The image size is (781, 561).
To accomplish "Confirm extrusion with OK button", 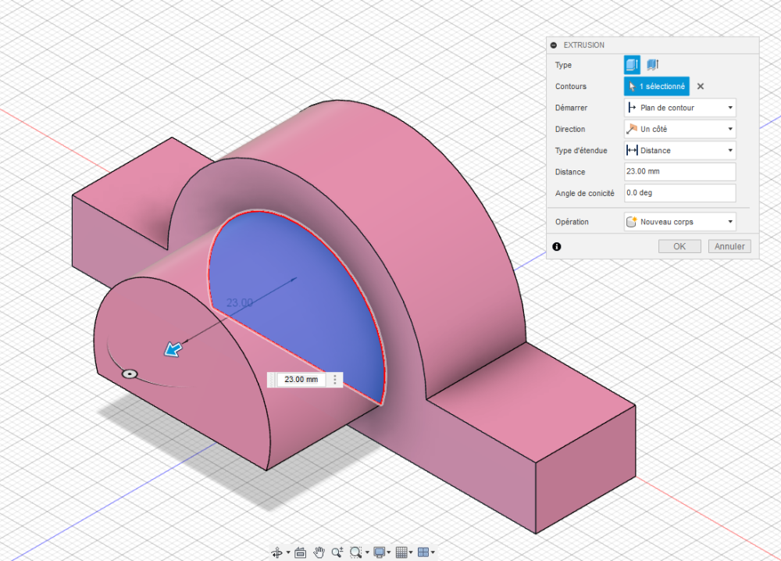I will (679, 246).
